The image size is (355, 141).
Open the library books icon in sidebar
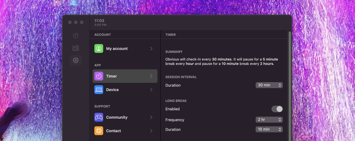[76, 48]
